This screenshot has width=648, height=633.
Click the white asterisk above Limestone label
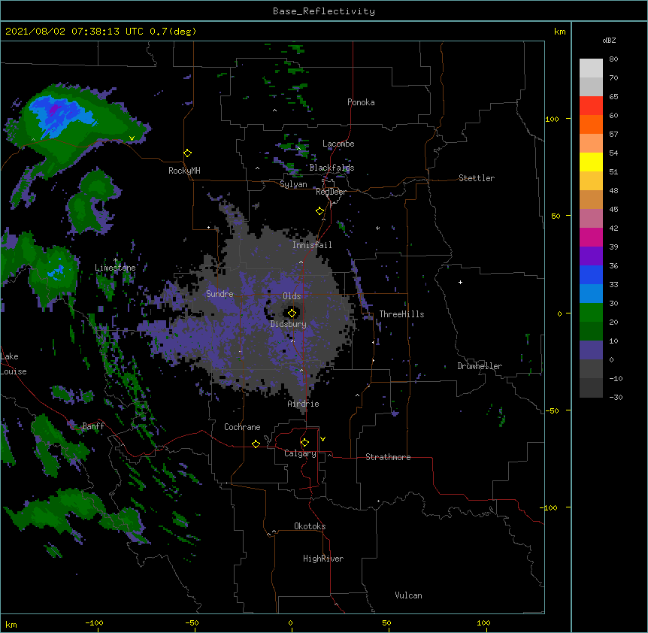pyautogui.click(x=116, y=260)
